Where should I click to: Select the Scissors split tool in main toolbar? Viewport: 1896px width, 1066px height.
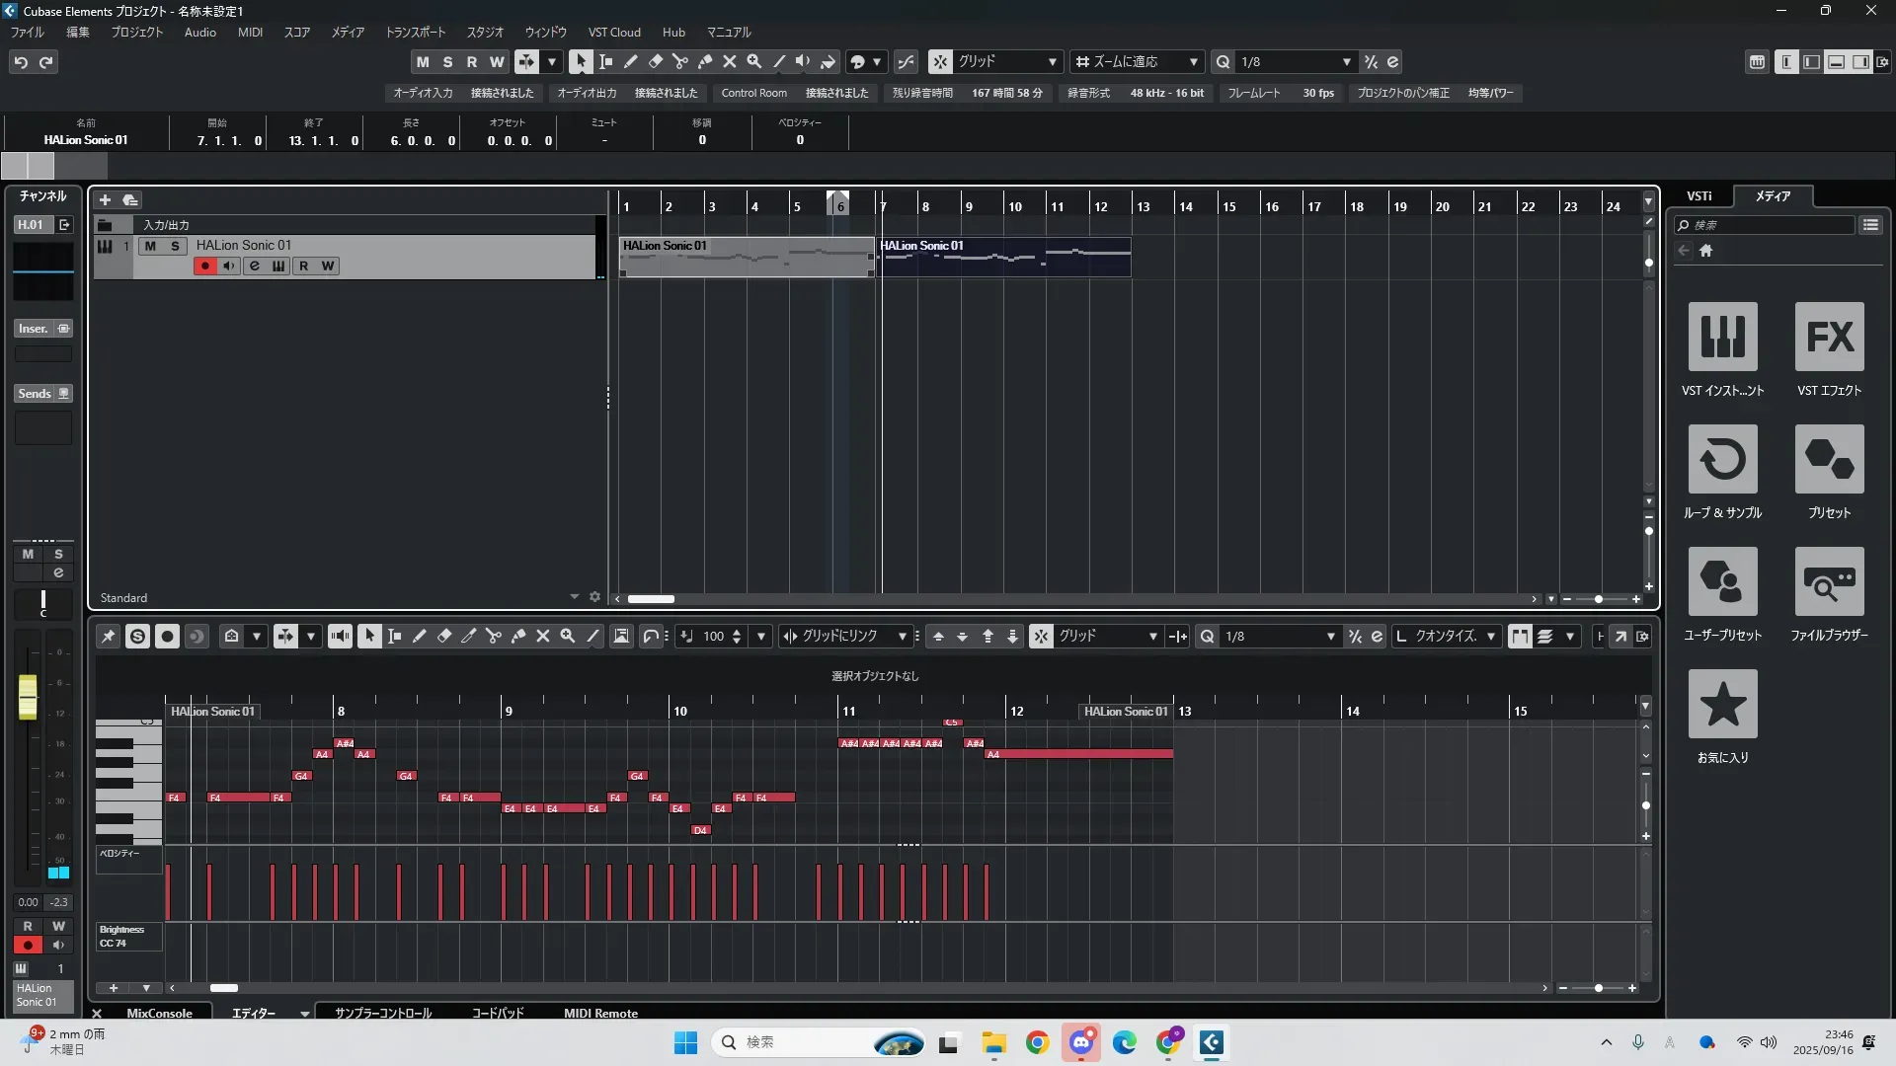(679, 61)
